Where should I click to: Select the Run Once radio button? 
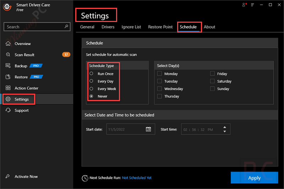click(92, 74)
